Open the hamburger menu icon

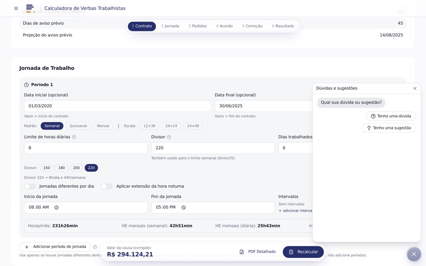tap(16, 9)
